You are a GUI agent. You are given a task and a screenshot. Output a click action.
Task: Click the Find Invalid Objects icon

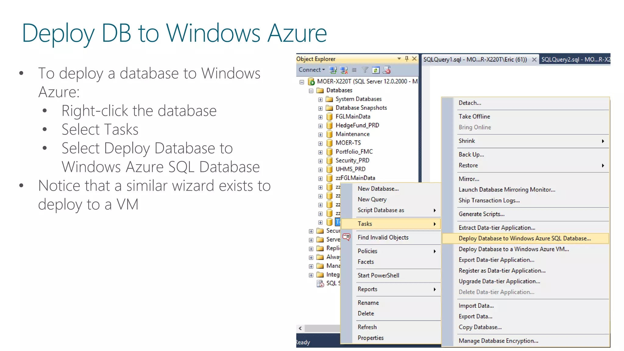[x=346, y=237]
